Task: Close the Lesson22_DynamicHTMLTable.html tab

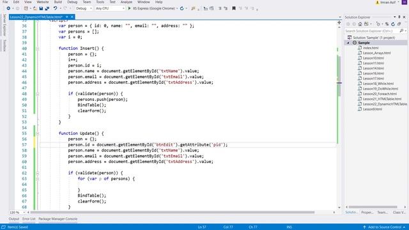Action: (72, 17)
